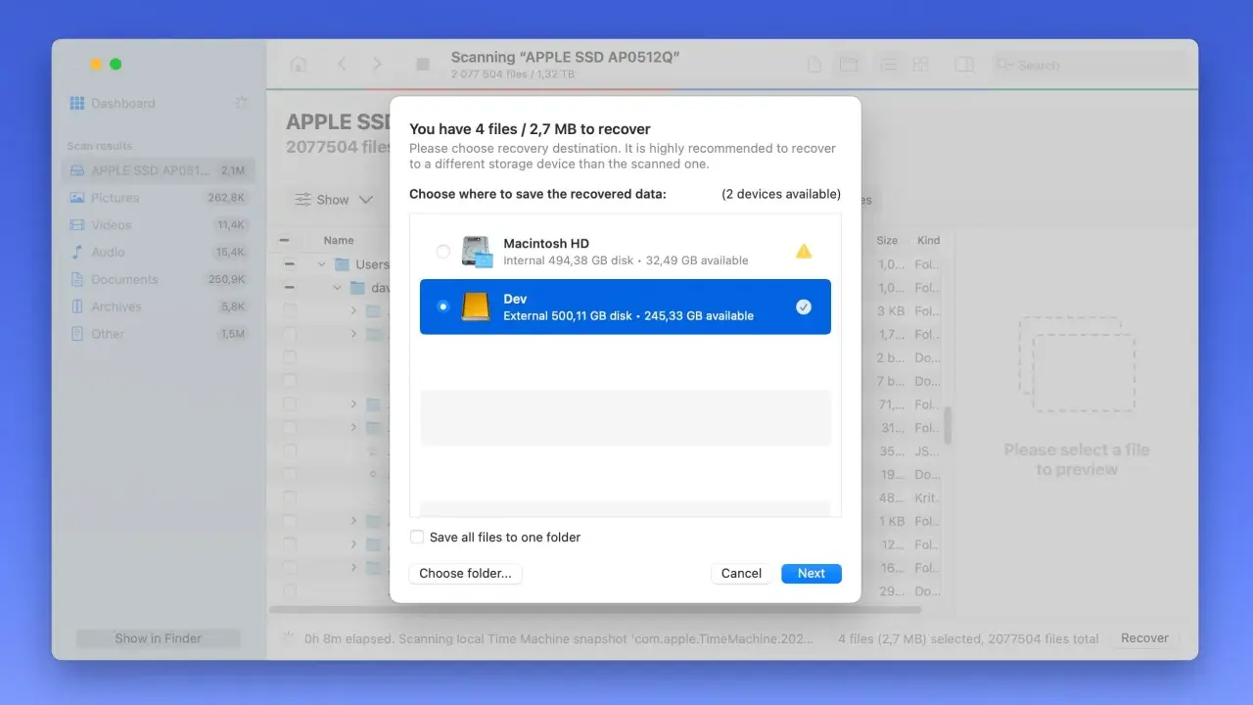1253x705 pixels.
Task: Click the Users folder icon in file tree
Action: (342, 264)
